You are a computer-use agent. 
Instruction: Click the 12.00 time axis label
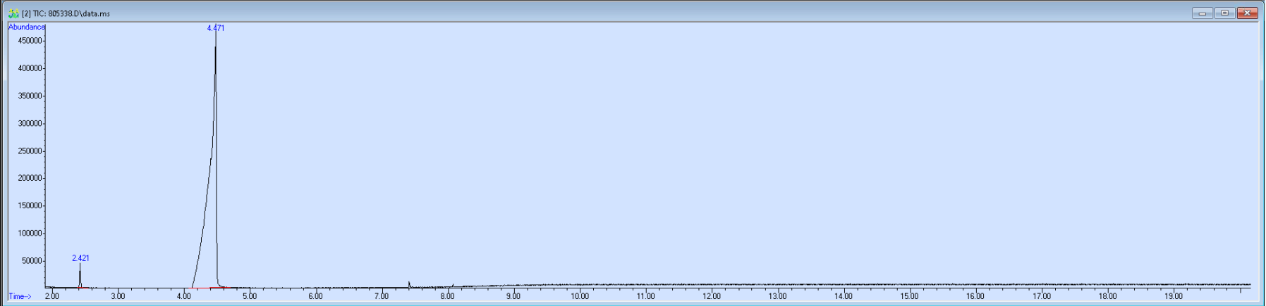[712, 296]
